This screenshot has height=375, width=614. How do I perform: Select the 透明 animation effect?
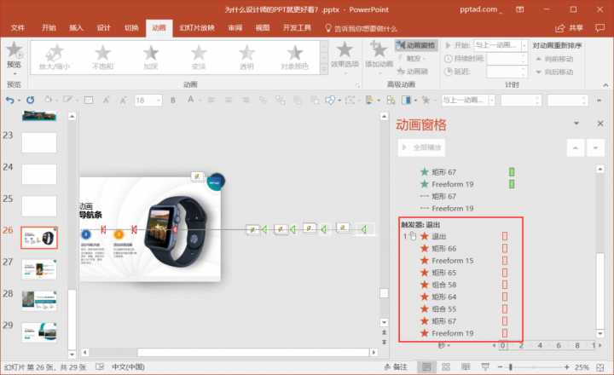[x=246, y=58]
